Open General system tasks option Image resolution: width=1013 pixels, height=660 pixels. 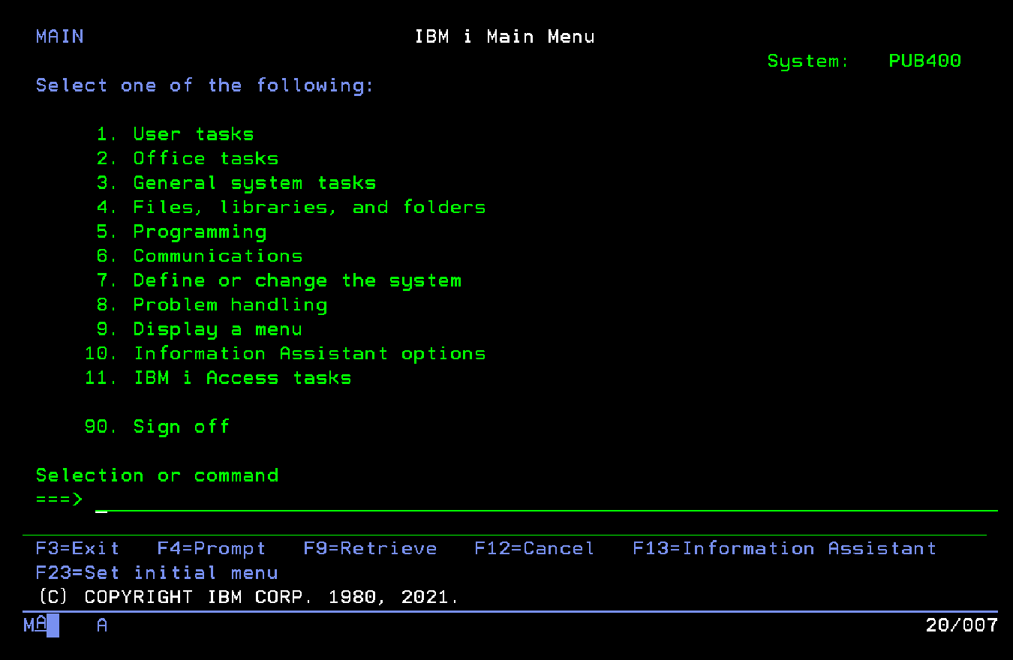tap(254, 183)
